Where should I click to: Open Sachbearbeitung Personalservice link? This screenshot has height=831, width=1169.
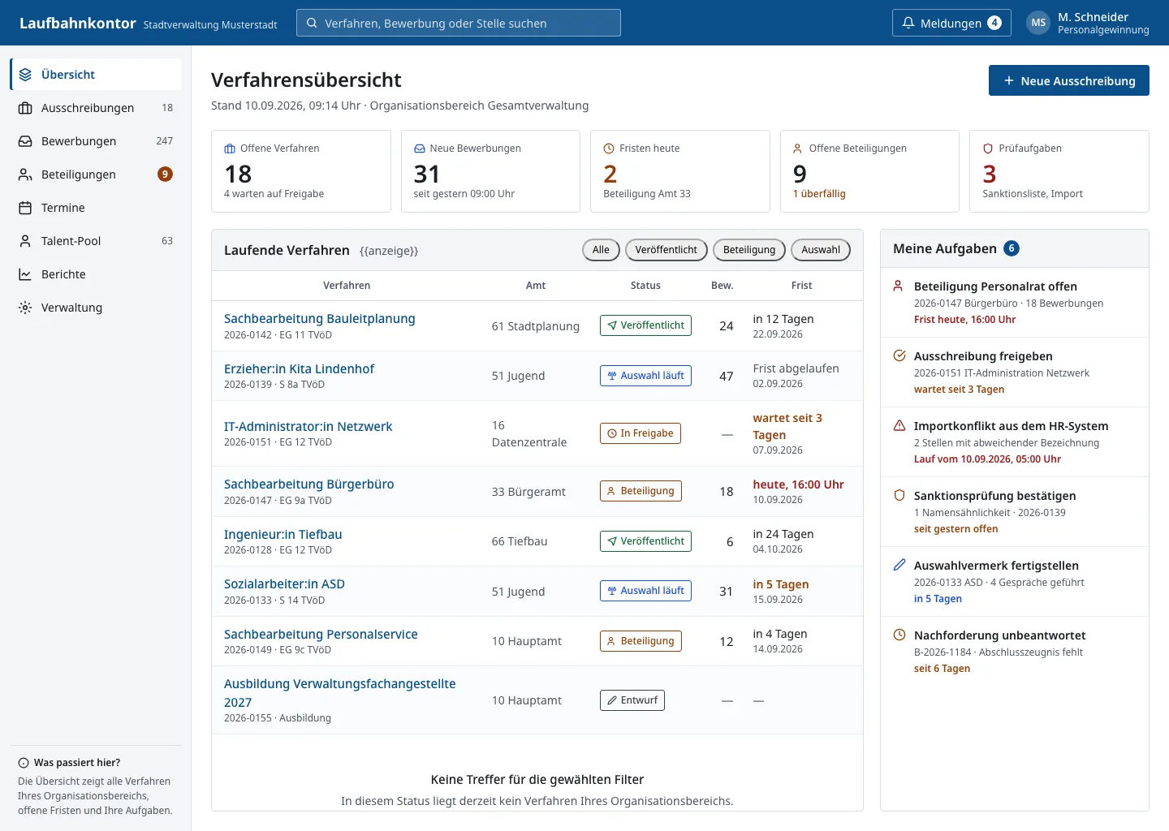pos(321,635)
